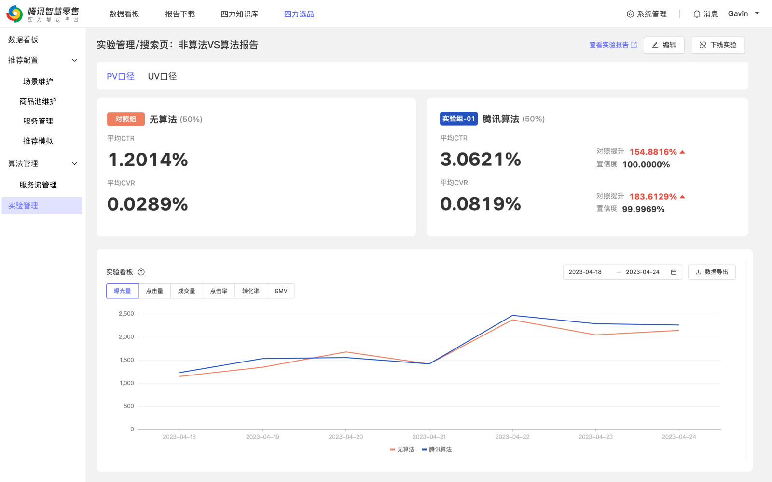
Task: Collapse the 推荐配置 sidebar section
Action: 74,60
